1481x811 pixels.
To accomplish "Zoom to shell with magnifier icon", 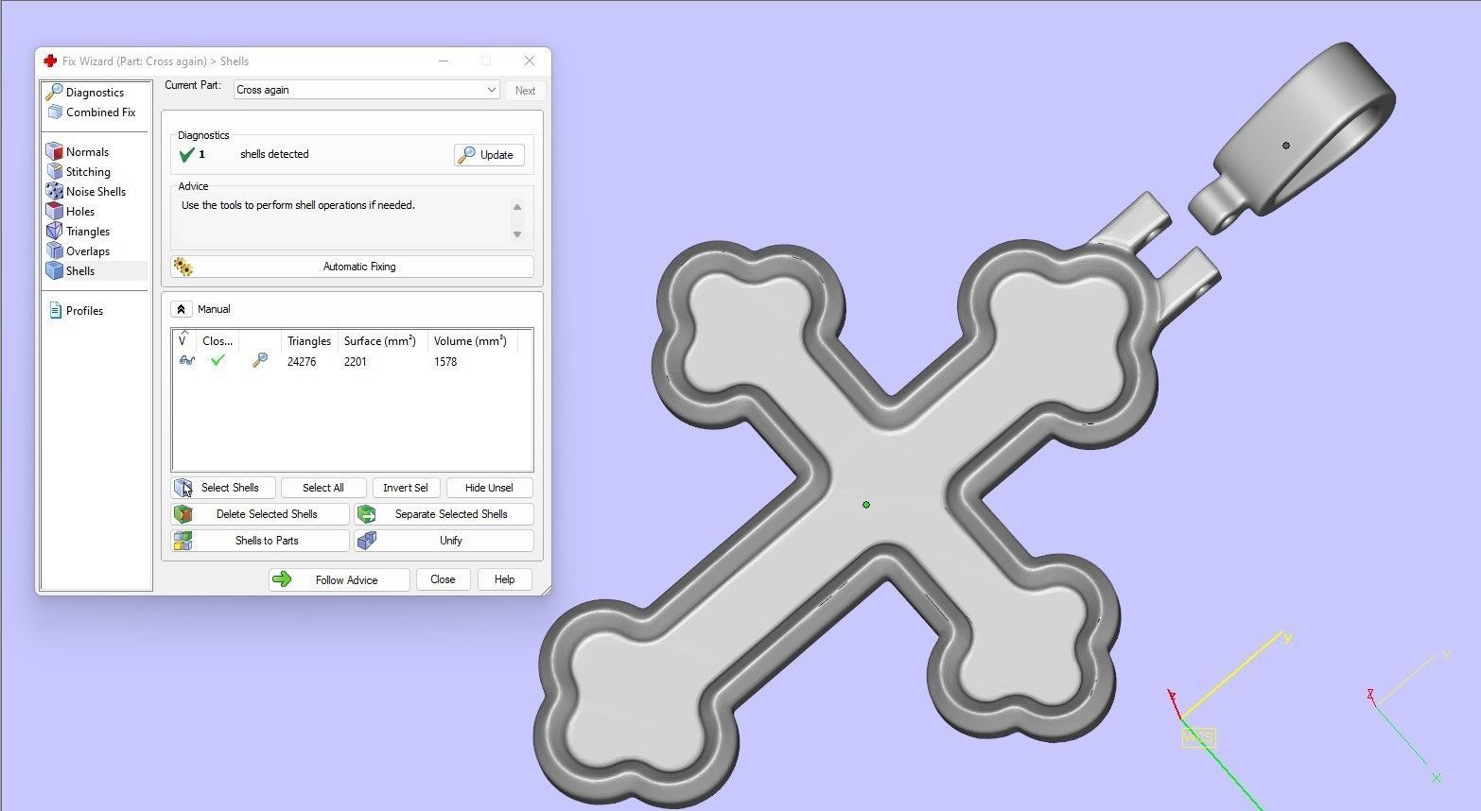I will (x=260, y=361).
